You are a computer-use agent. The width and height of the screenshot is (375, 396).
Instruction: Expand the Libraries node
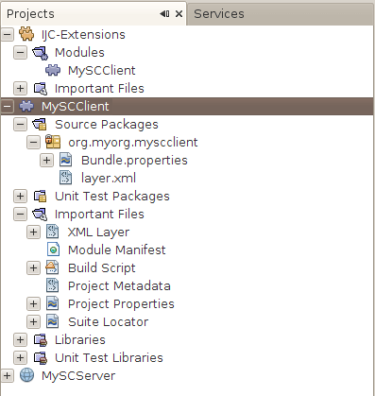coord(20,340)
